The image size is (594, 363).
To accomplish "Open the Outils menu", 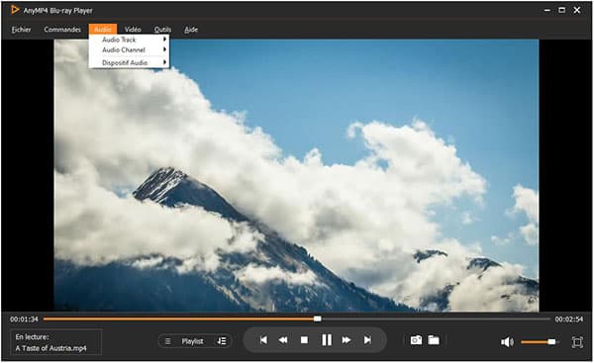I will click(x=162, y=30).
